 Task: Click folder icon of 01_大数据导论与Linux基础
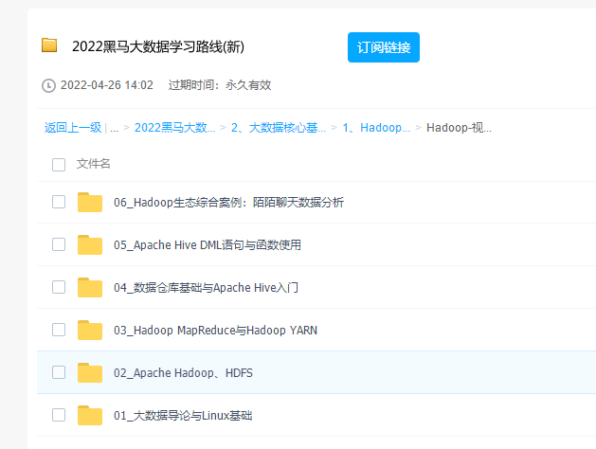coord(90,415)
